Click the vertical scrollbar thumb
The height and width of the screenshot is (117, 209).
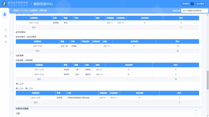tap(207, 80)
